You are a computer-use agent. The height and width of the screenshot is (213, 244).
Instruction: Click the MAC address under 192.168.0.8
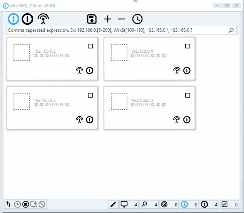pos(149,105)
